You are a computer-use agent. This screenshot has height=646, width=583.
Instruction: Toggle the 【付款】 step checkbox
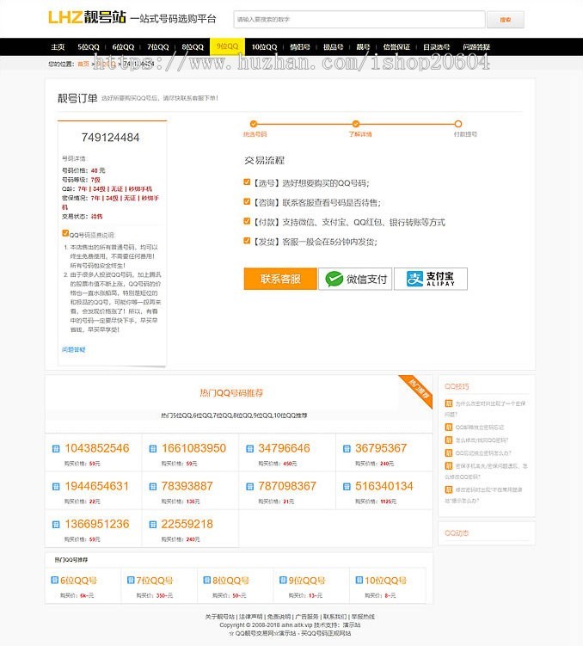(247, 221)
